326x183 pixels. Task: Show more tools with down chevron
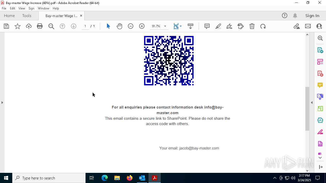pyautogui.click(x=320, y=158)
